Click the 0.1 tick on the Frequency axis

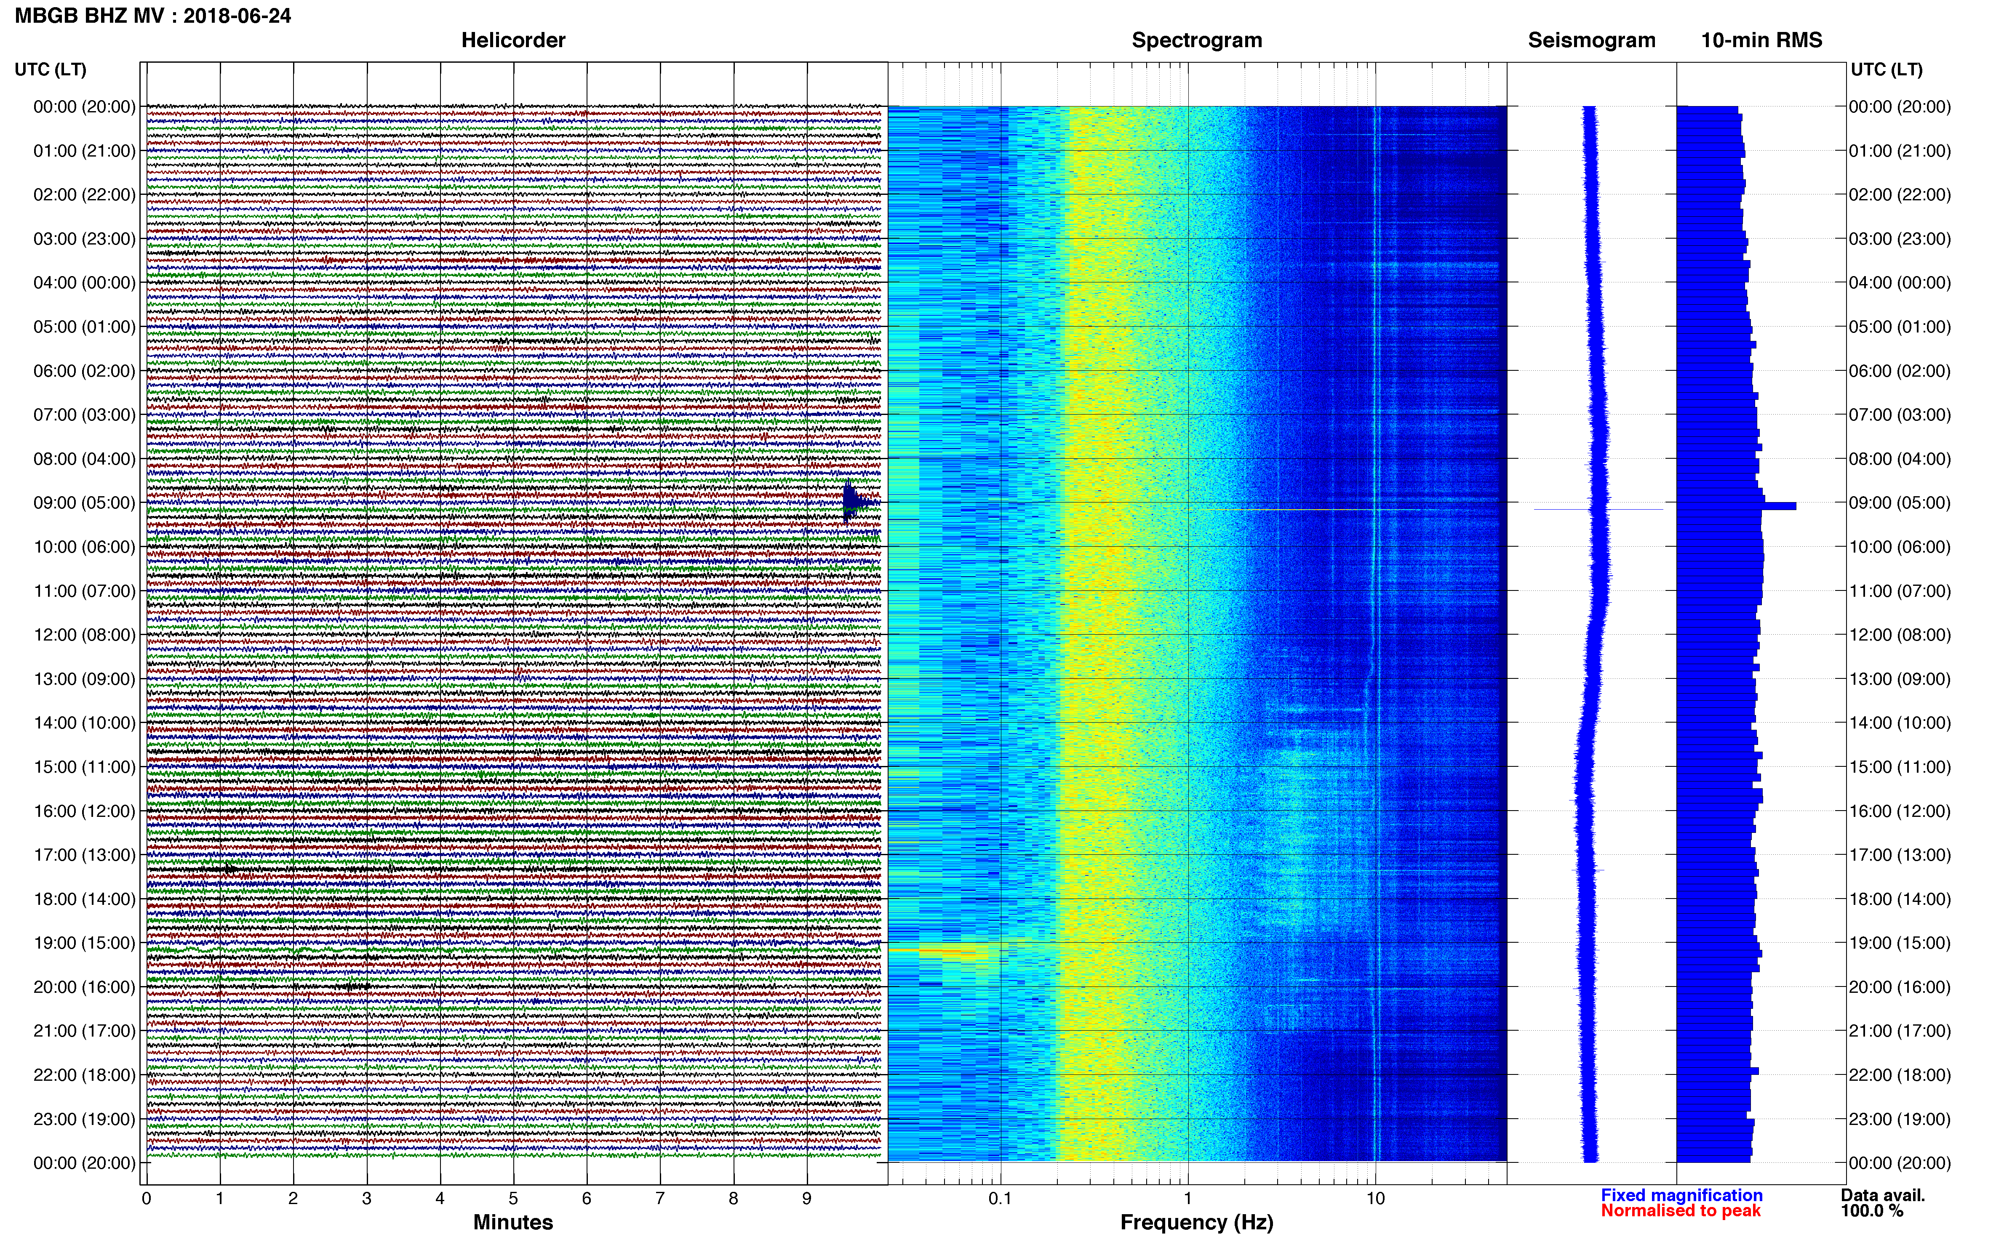click(x=1000, y=1198)
